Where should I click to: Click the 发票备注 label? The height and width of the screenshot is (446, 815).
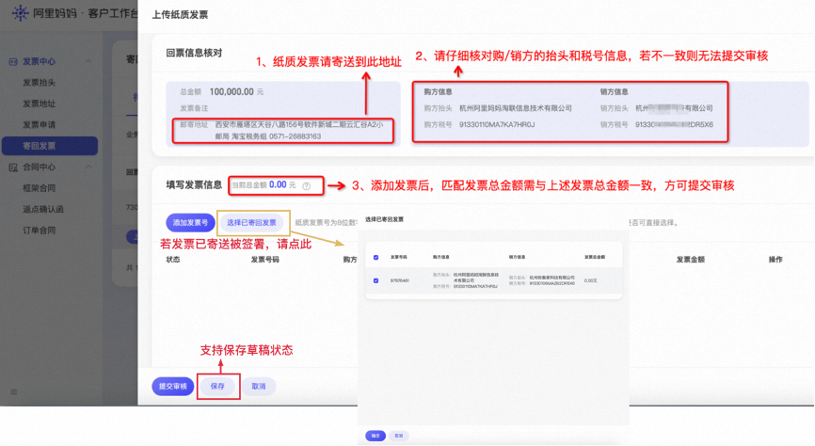coord(194,108)
